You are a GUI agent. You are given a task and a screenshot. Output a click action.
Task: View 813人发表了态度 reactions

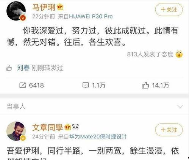click(x=150, y=54)
